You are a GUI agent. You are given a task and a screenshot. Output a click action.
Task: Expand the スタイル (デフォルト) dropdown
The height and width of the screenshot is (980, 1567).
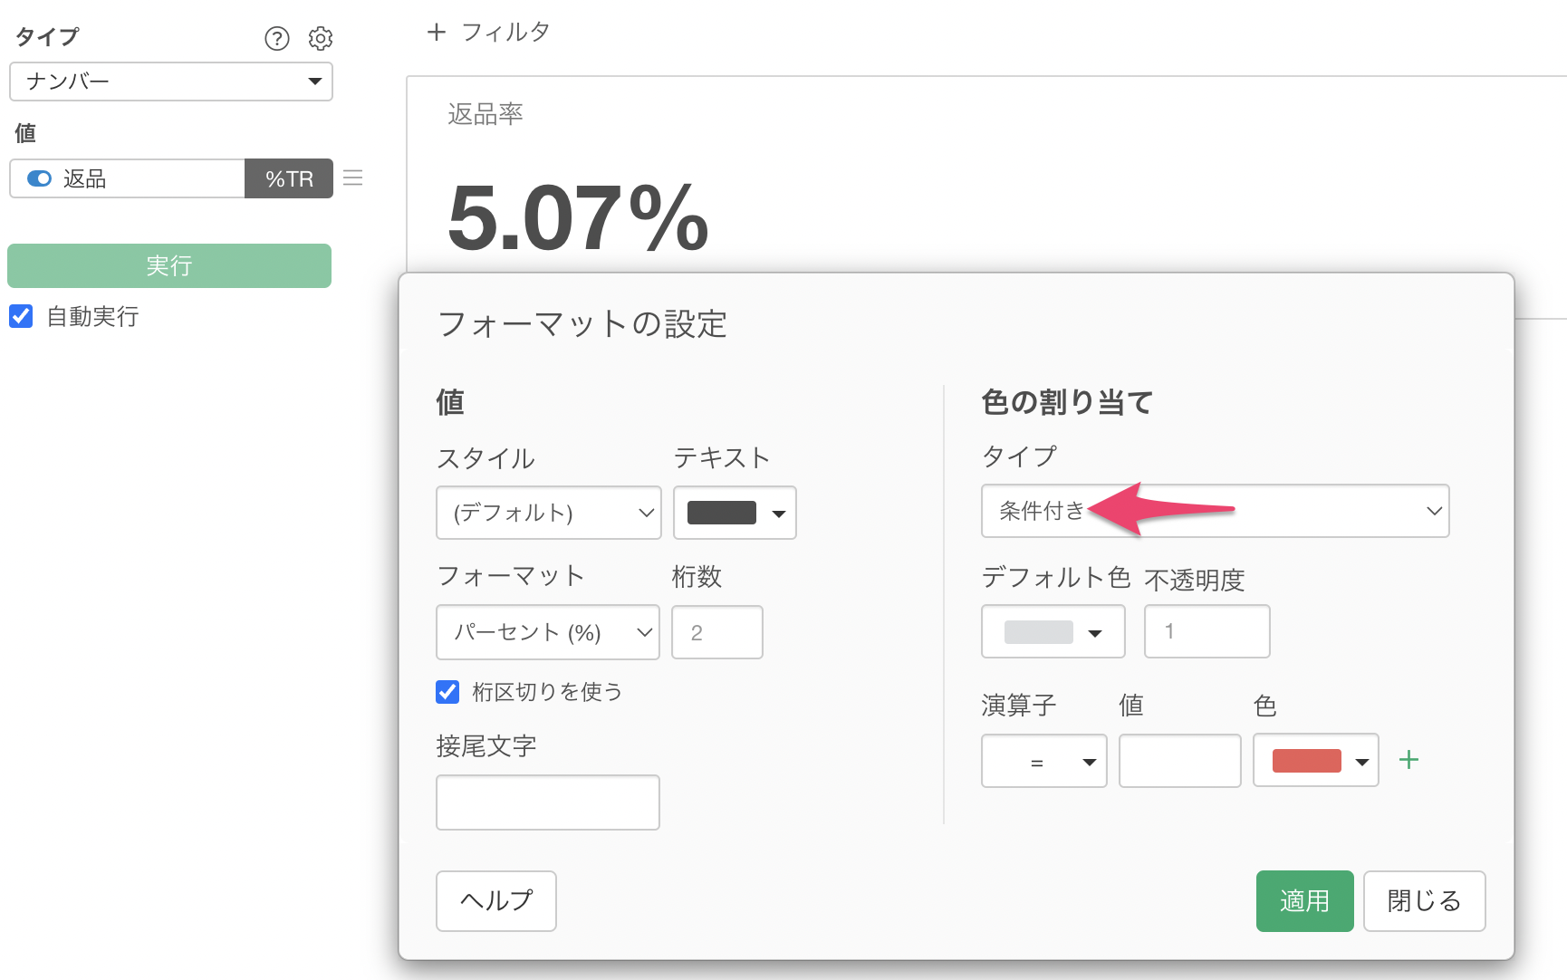548,513
